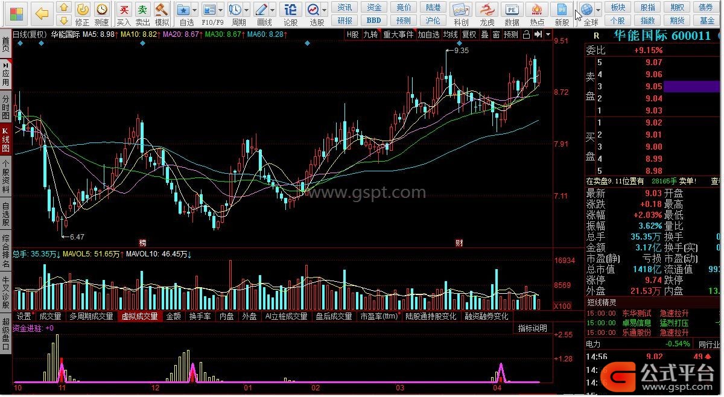Image resolution: width=724 pixels, height=397 pixels.
Task: Click the 基金 toolbar button
Action: point(707,21)
